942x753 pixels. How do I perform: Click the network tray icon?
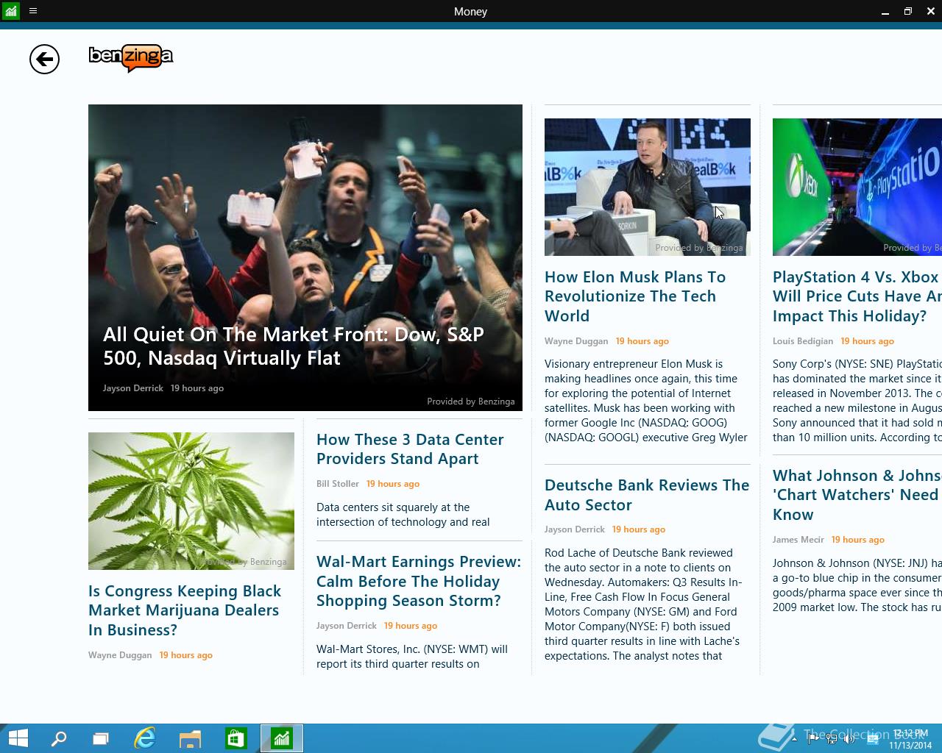click(832, 738)
